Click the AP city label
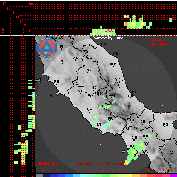Viewport: 177px width, 177px height. point(117,79)
